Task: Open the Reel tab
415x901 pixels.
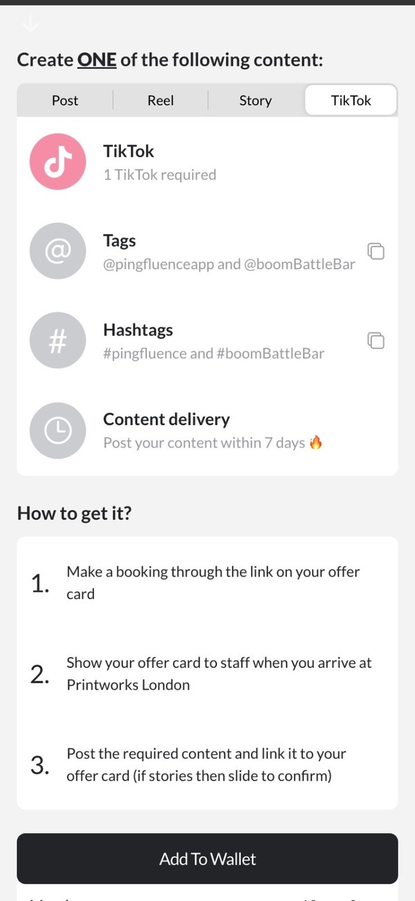Action: (160, 100)
